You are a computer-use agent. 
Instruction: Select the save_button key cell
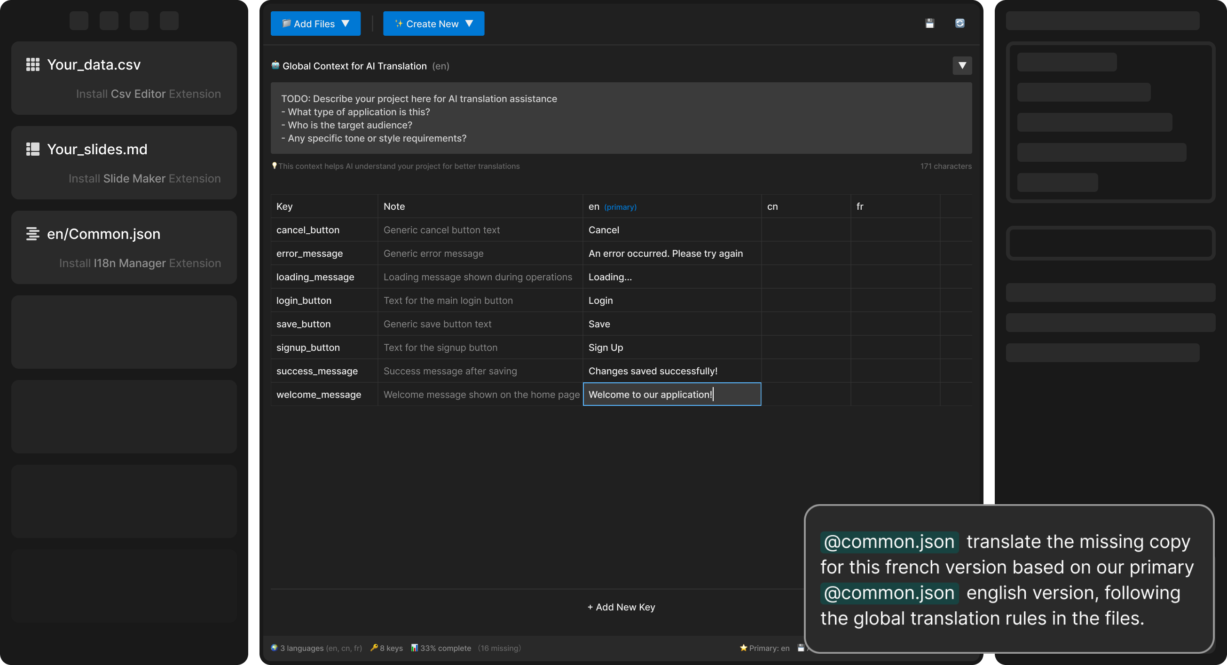tap(324, 324)
